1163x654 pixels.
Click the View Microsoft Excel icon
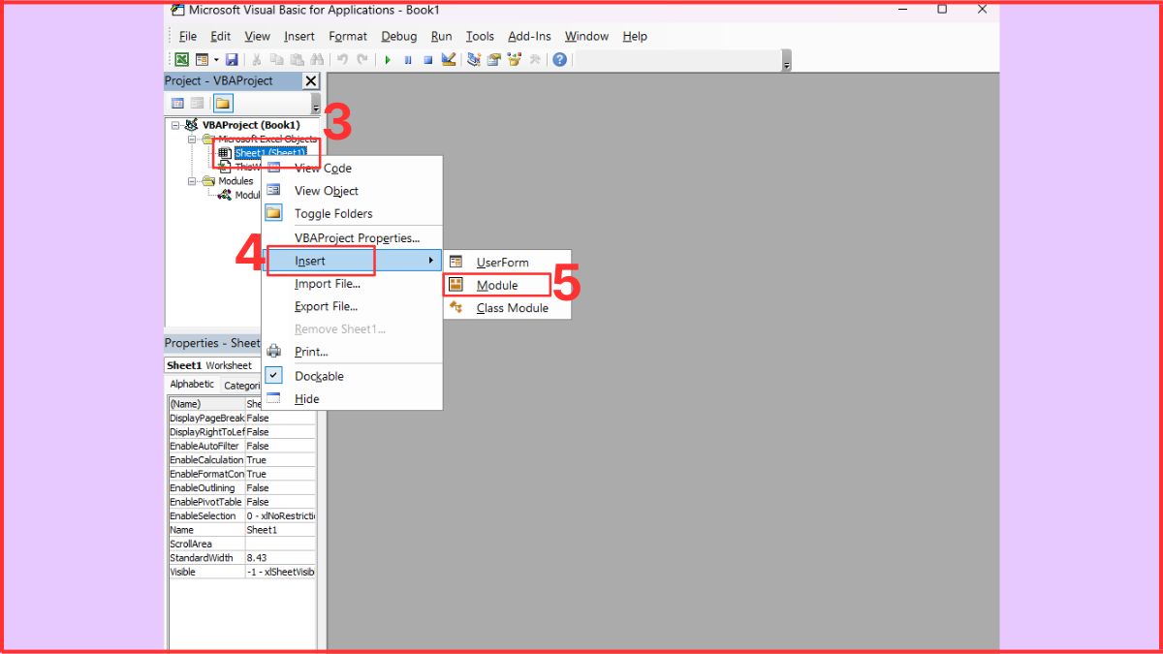183,59
